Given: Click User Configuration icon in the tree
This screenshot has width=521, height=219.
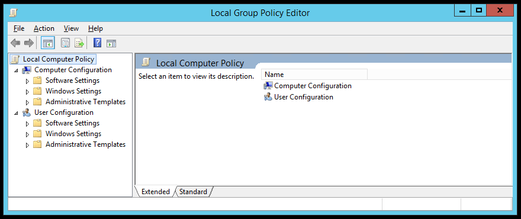Looking at the screenshot, I should click(x=26, y=112).
